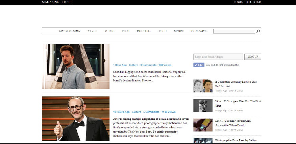Select Film in the navigation bar
296x144 pixels.
pyautogui.click(x=126, y=31)
